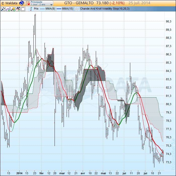Click the mai time axis label
The width and height of the screenshot is (176, 176).
[103, 173]
